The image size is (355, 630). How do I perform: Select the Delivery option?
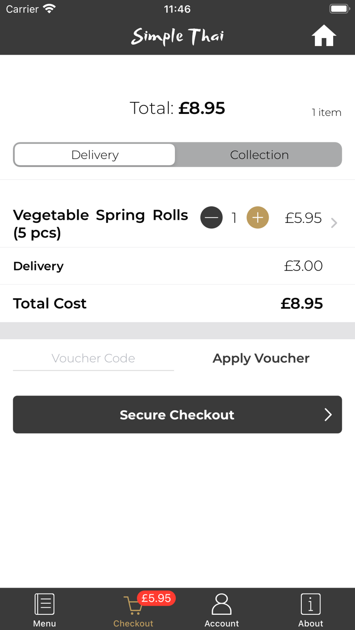pyautogui.click(x=95, y=154)
